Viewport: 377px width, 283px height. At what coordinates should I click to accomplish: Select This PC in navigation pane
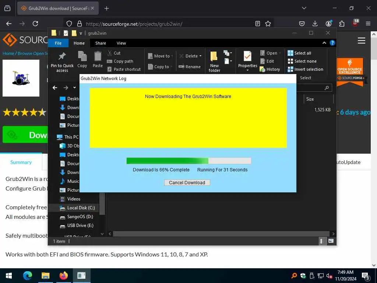coord(68,137)
